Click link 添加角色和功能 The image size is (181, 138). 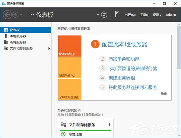(124, 59)
